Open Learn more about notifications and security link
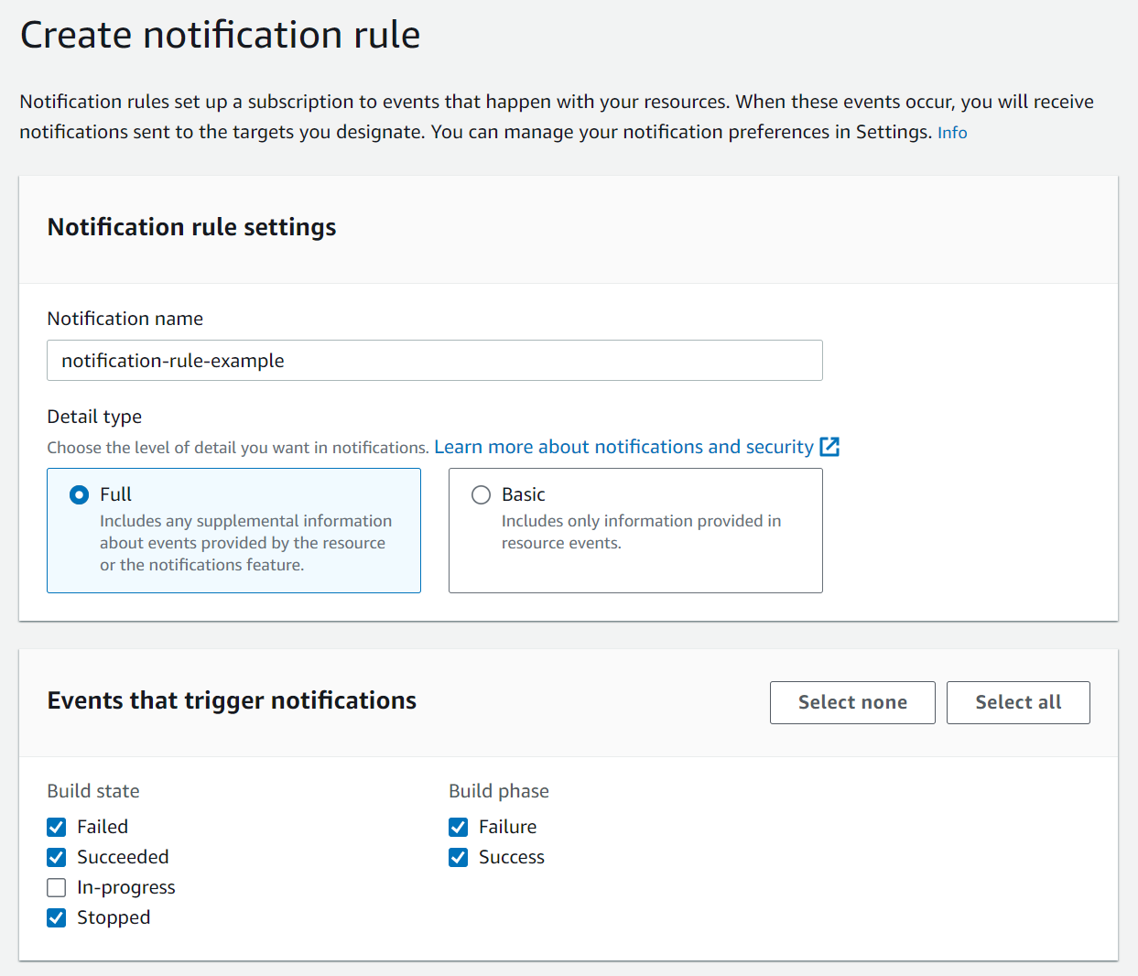Viewport: 1138px width, 976px height. tap(623, 447)
